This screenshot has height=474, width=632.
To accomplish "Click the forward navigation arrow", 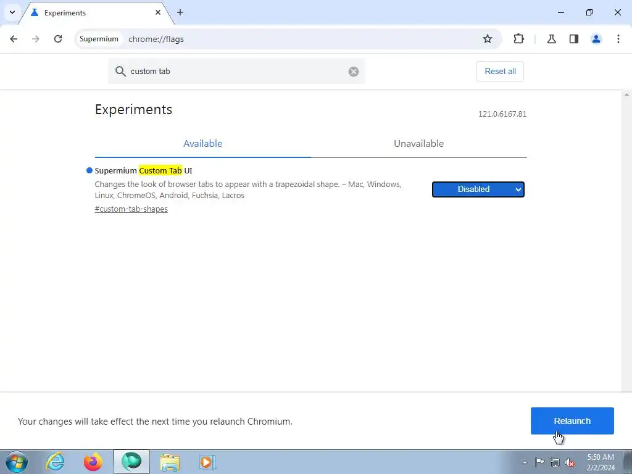I will (x=36, y=39).
